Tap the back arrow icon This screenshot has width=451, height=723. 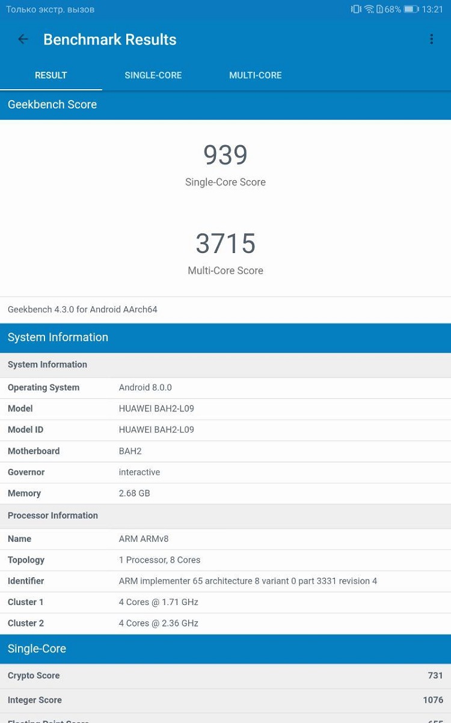coord(23,39)
